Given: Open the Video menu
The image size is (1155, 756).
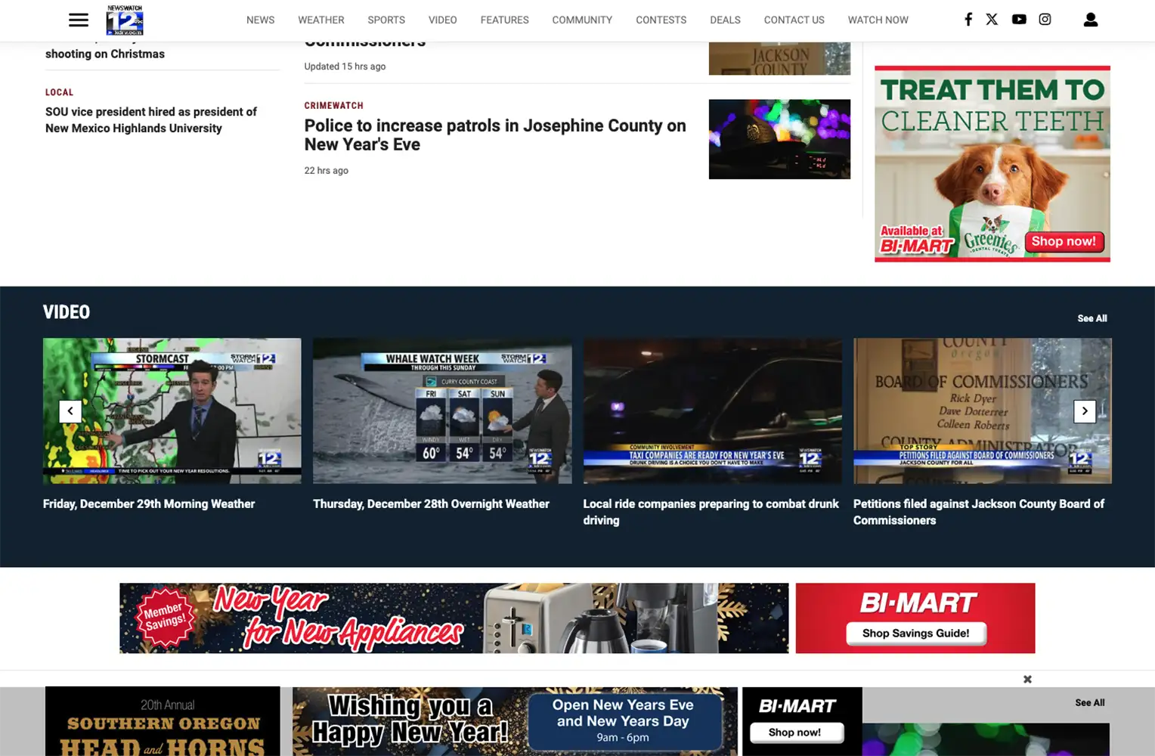Looking at the screenshot, I should (x=442, y=20).
